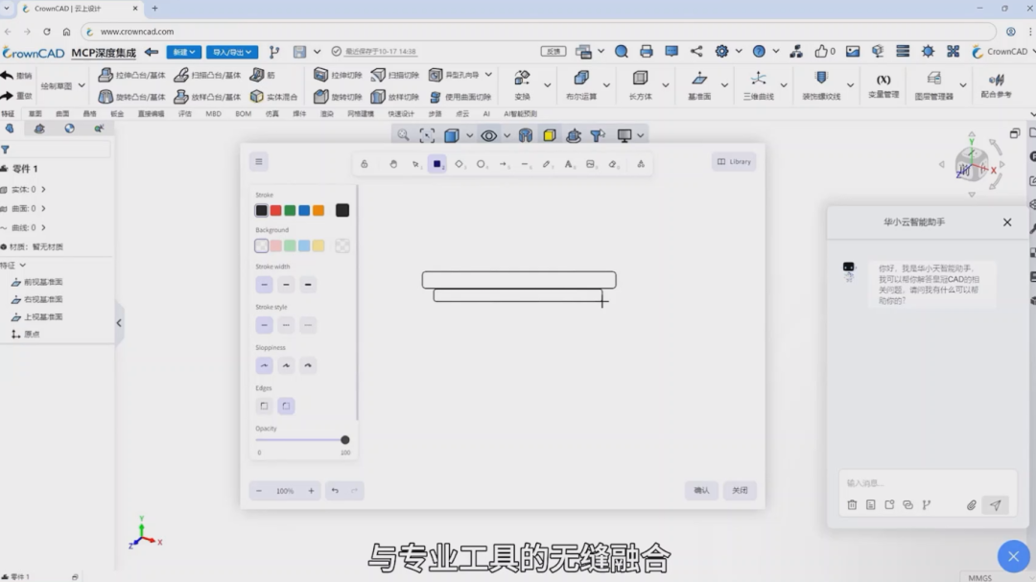
Task: Select the Eraser tool
Action: (x=612, y=164)
